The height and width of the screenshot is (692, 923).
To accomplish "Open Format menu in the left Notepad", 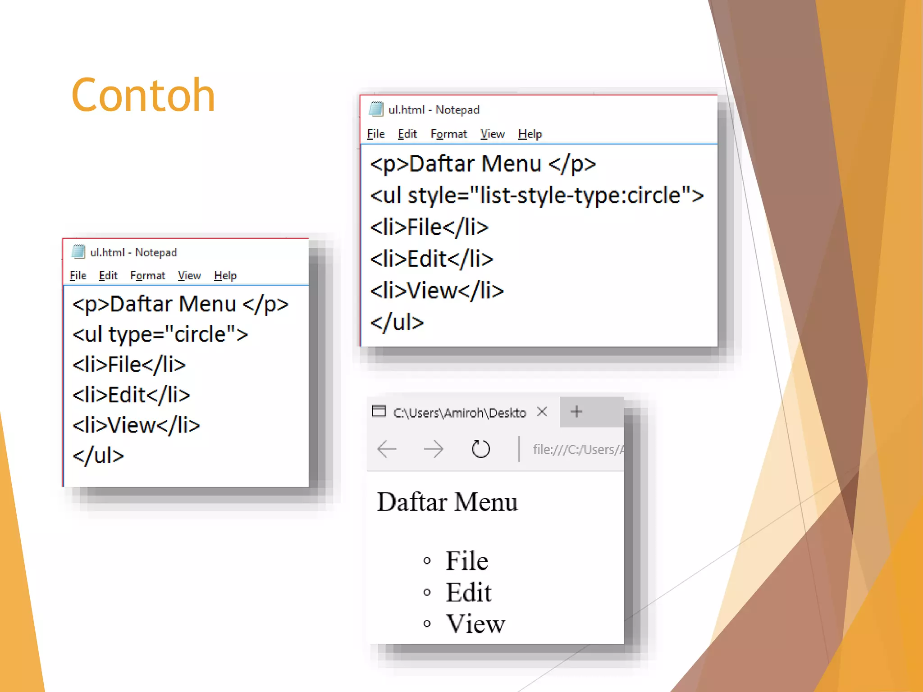I will pyautogui.click(x=147, y=275).
